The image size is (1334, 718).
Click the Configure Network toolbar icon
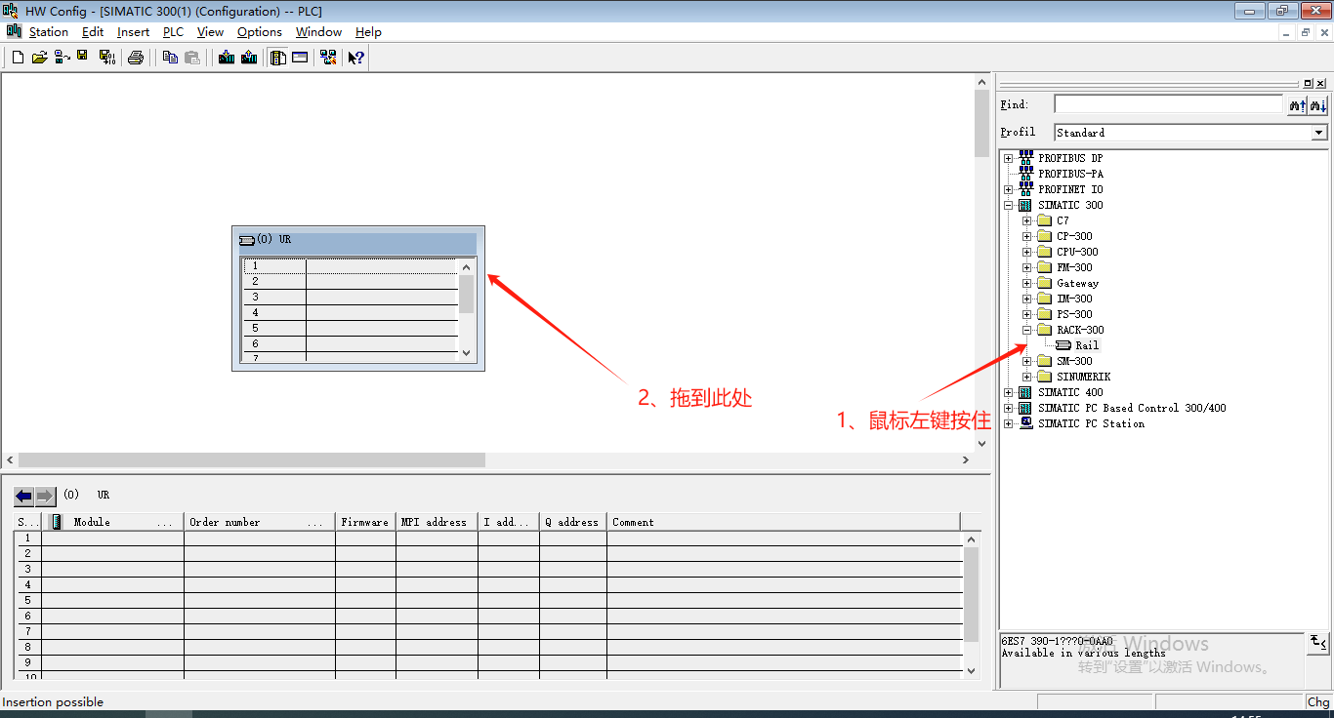coord(328,58)
